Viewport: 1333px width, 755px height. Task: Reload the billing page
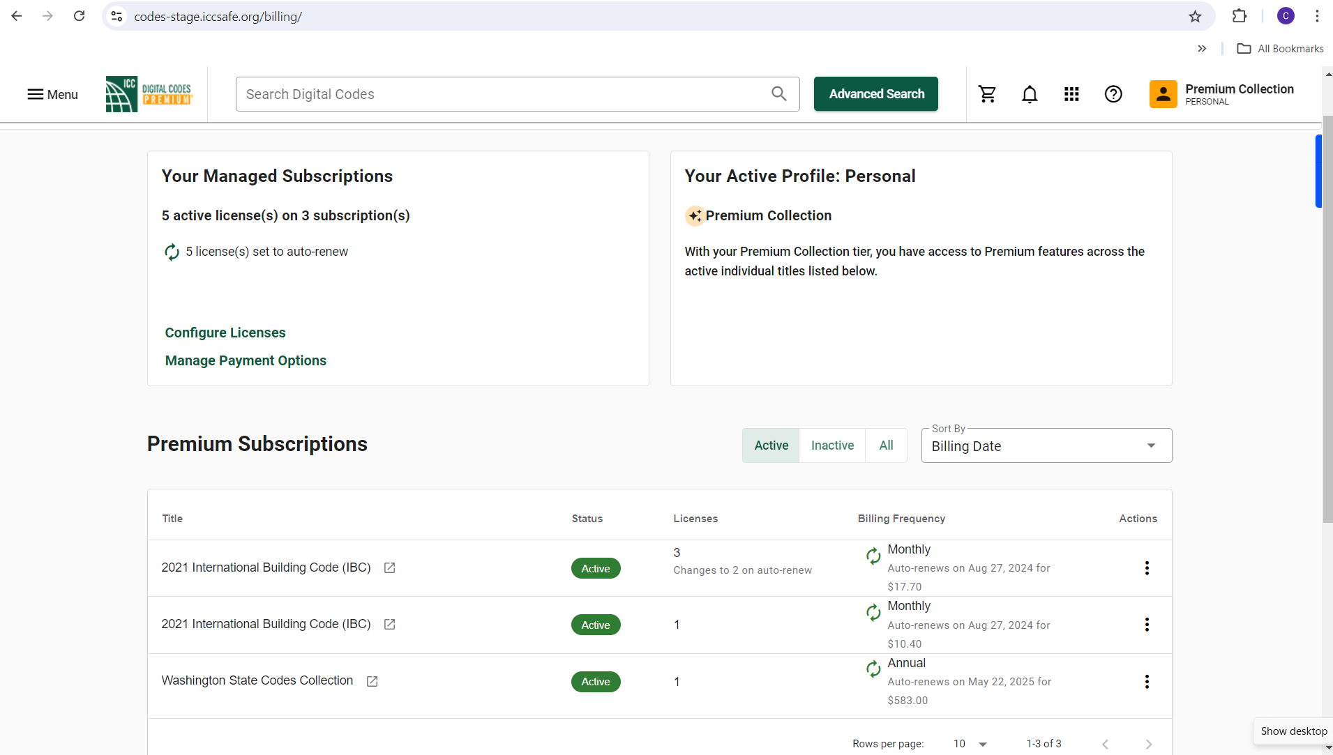point(79,16)
